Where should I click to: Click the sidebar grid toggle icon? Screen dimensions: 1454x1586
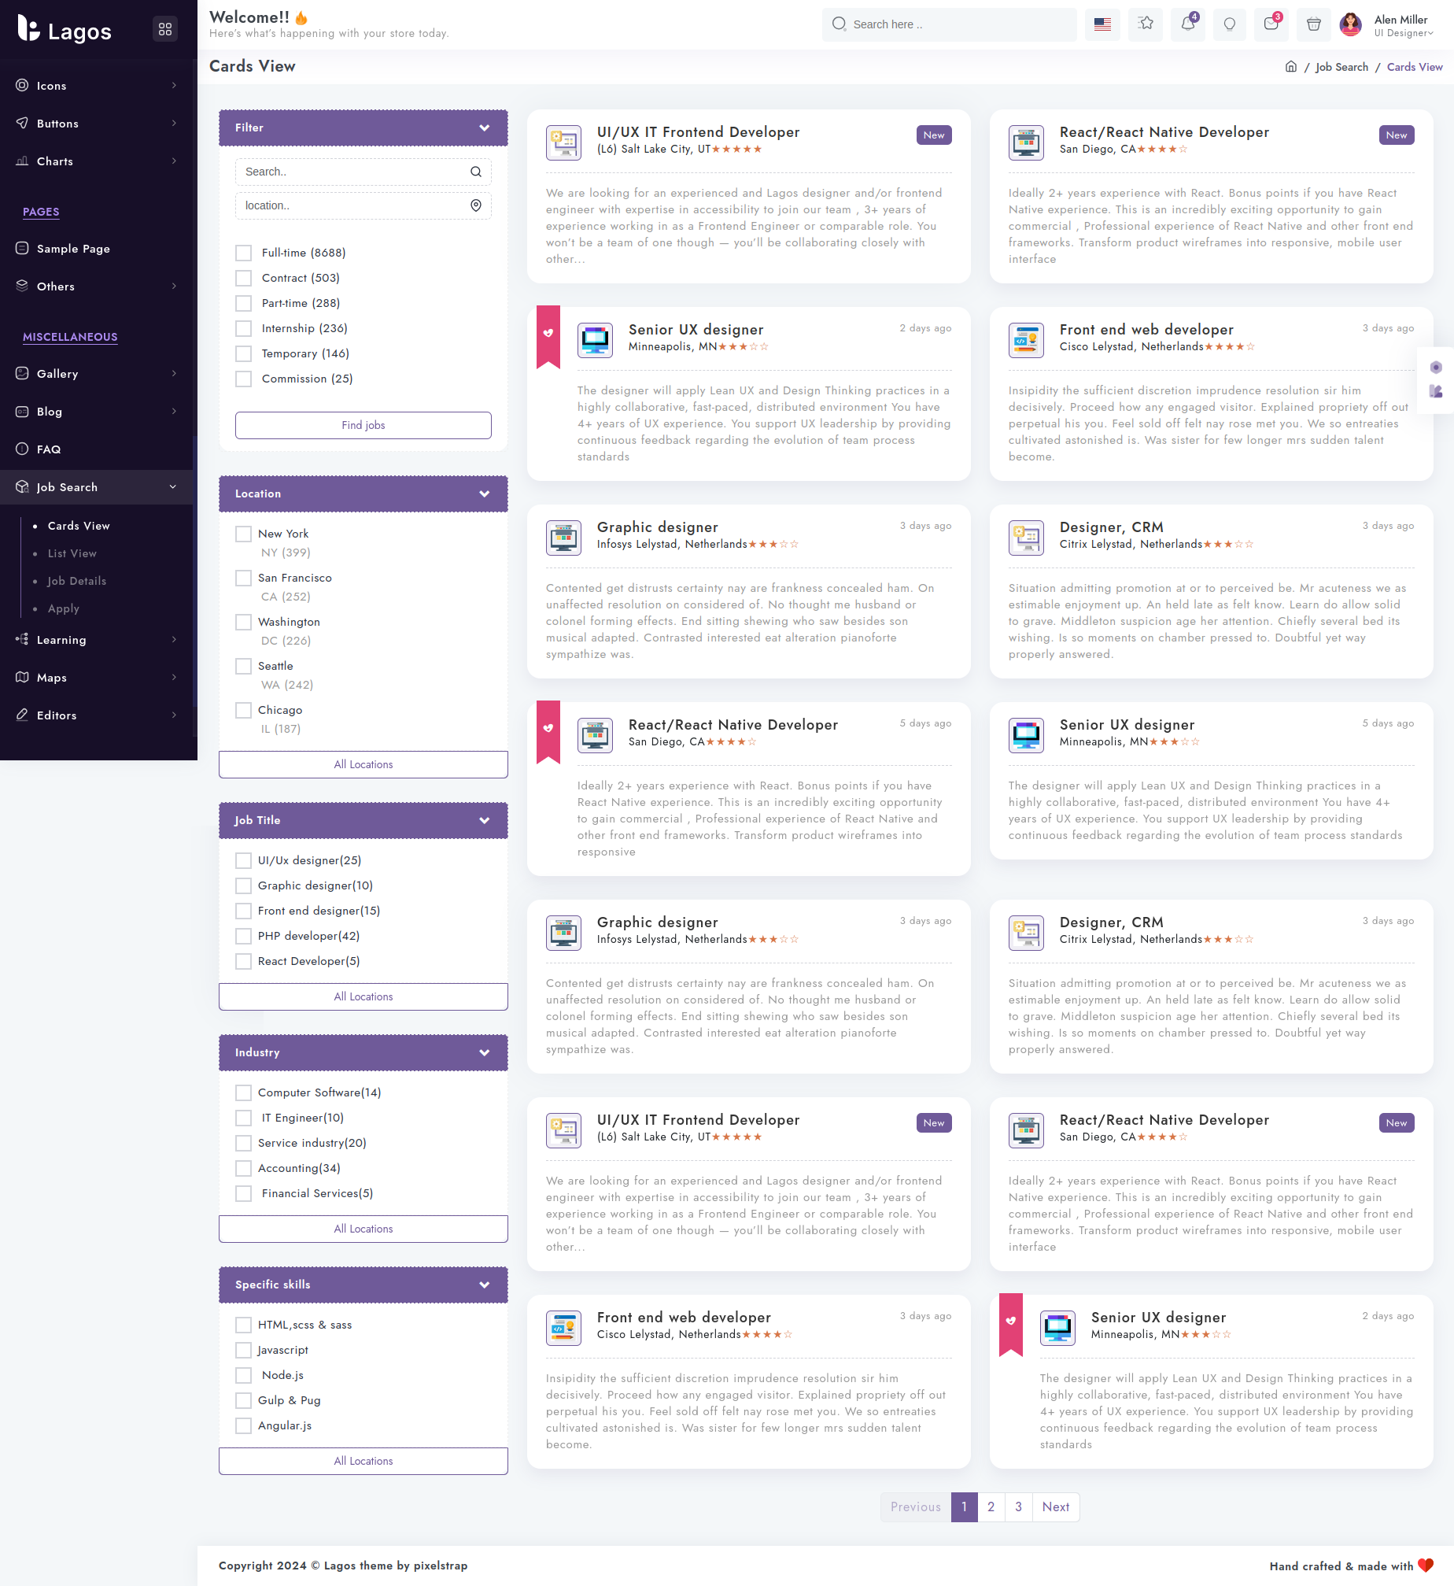coord(164,29)
